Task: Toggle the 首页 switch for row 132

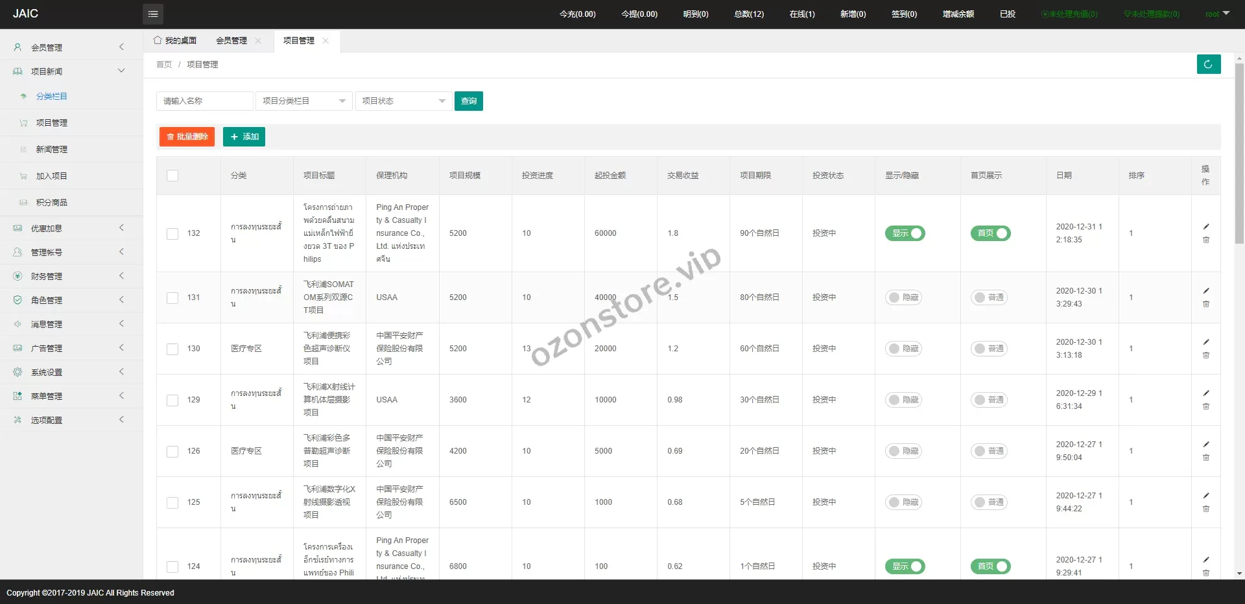Action: point(990,233)
